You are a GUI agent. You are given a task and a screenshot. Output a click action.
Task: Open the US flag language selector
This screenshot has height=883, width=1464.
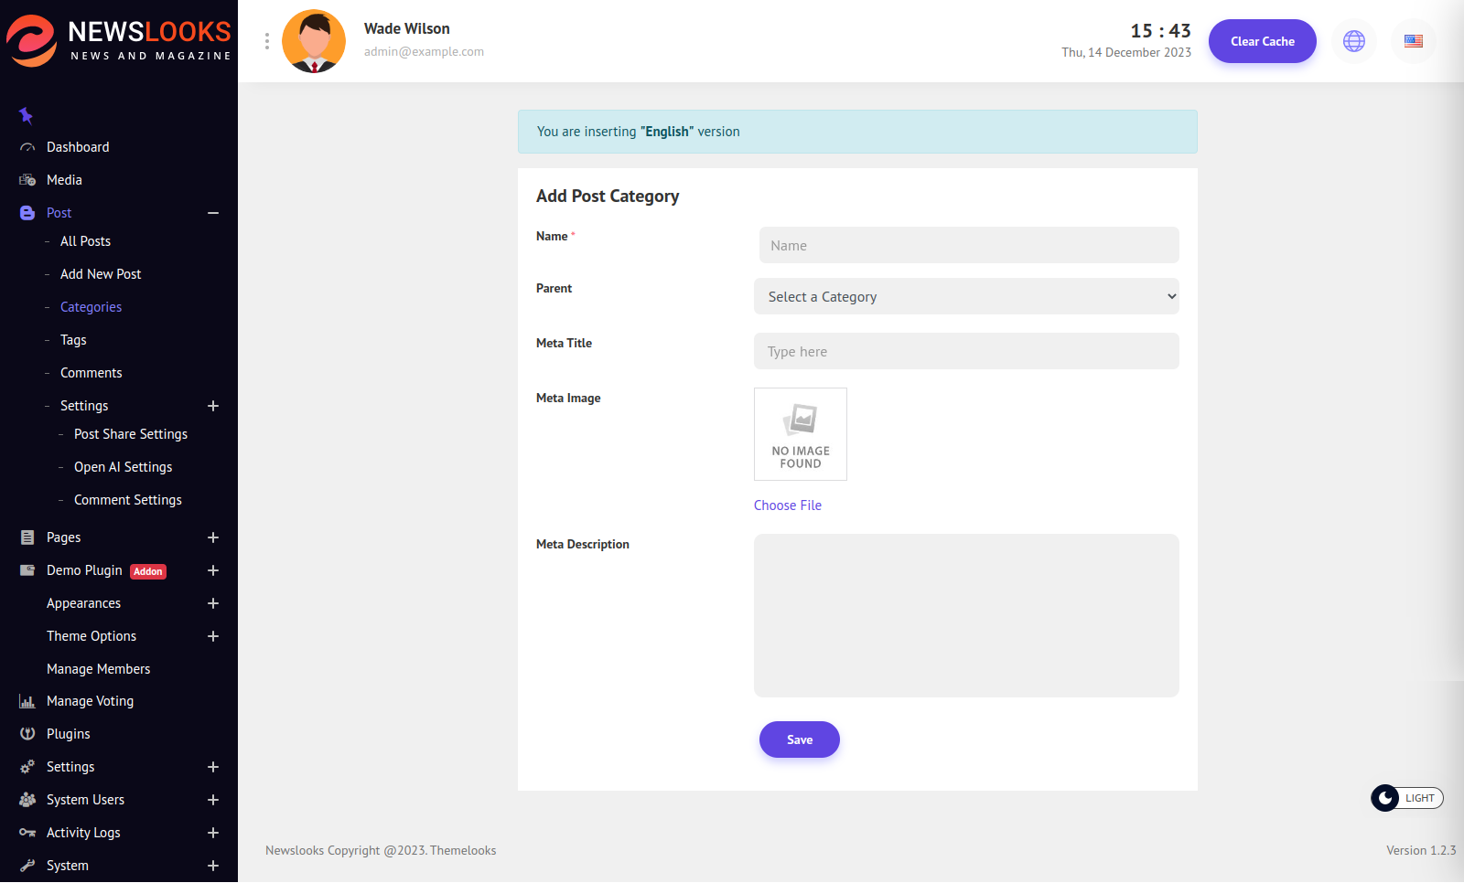pos(1413,41)
